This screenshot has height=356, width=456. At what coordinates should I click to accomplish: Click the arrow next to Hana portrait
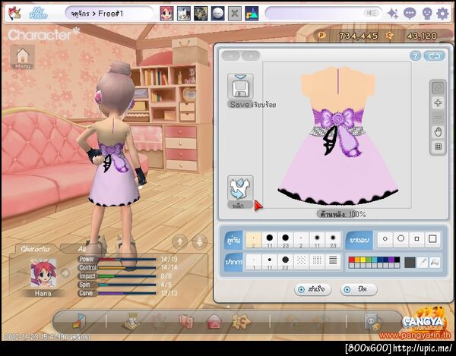pyautogui.click(x=65, y=273)
